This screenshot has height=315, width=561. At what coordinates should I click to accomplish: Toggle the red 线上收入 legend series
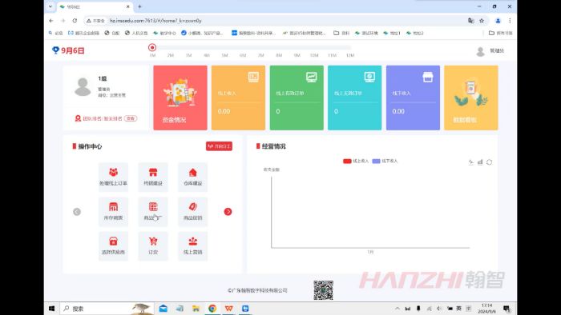pos(356,161)
